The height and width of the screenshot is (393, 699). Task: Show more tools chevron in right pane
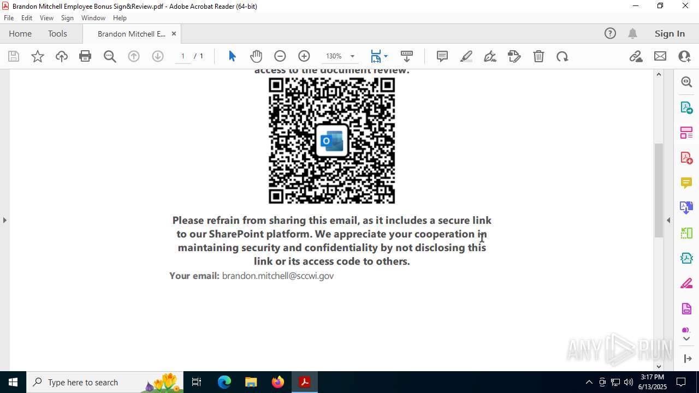686,339
